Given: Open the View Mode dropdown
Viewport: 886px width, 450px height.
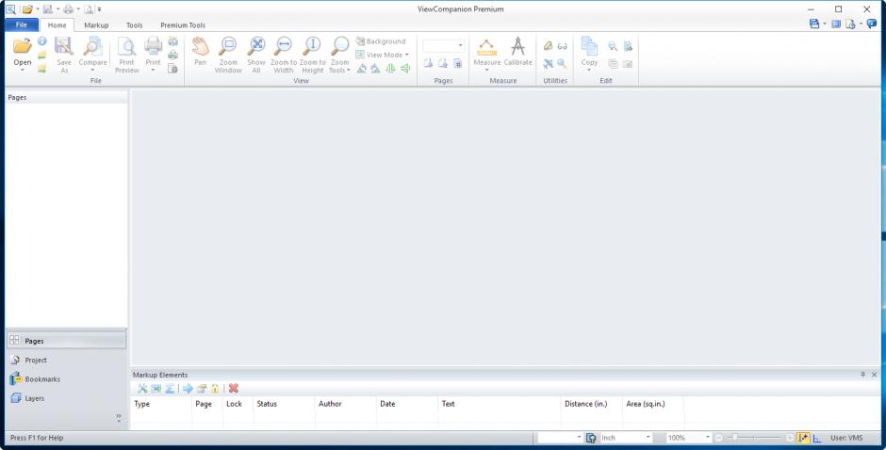Looking at the screenshot, I should [382, 55].
